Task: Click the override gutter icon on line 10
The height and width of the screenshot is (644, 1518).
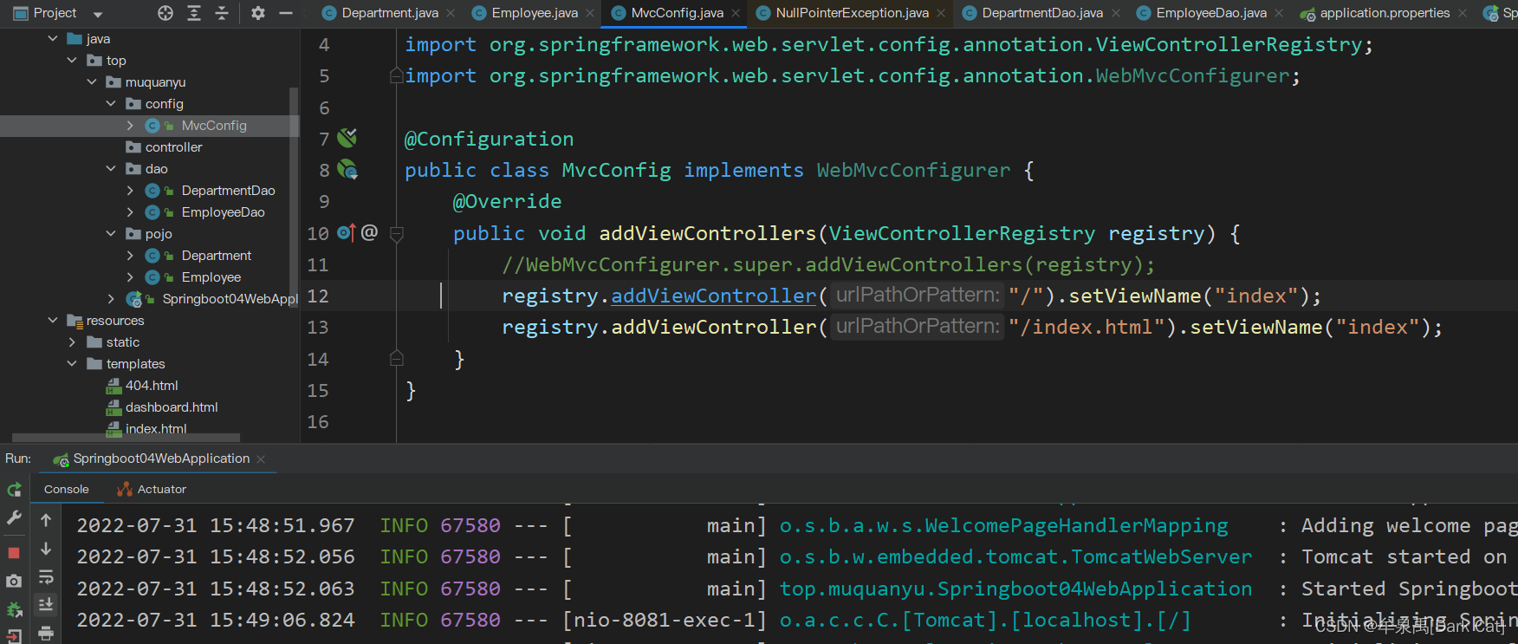Action: pos(347,232)
